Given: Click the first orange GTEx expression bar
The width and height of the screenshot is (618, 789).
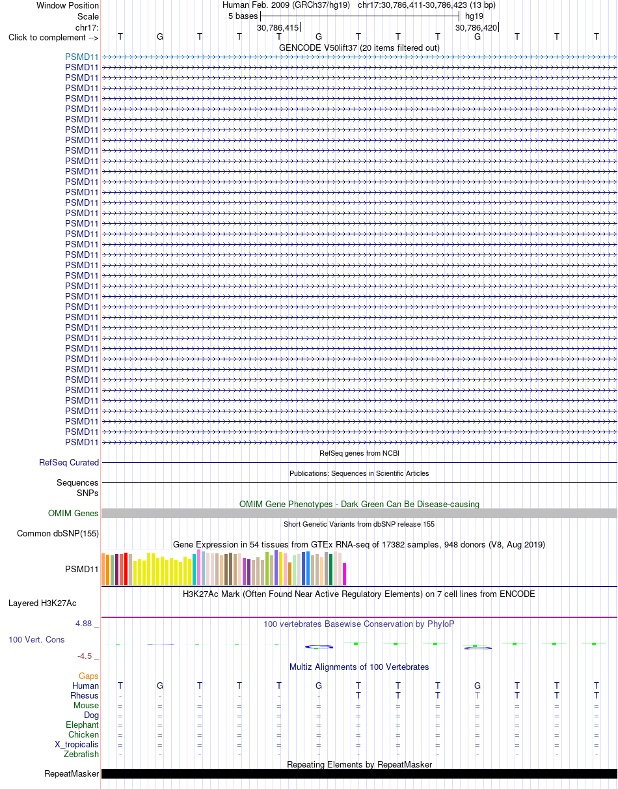Looking at the screenshot, I should click(103, 569).
